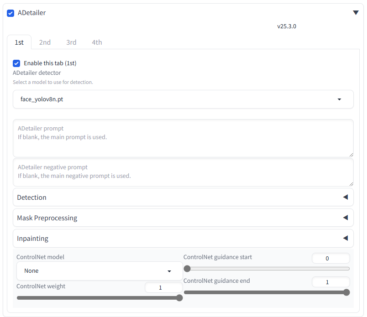This screenshot has width=367, height=317.
Task: Switch to the 2nd tab
Action: click(45, 42)
